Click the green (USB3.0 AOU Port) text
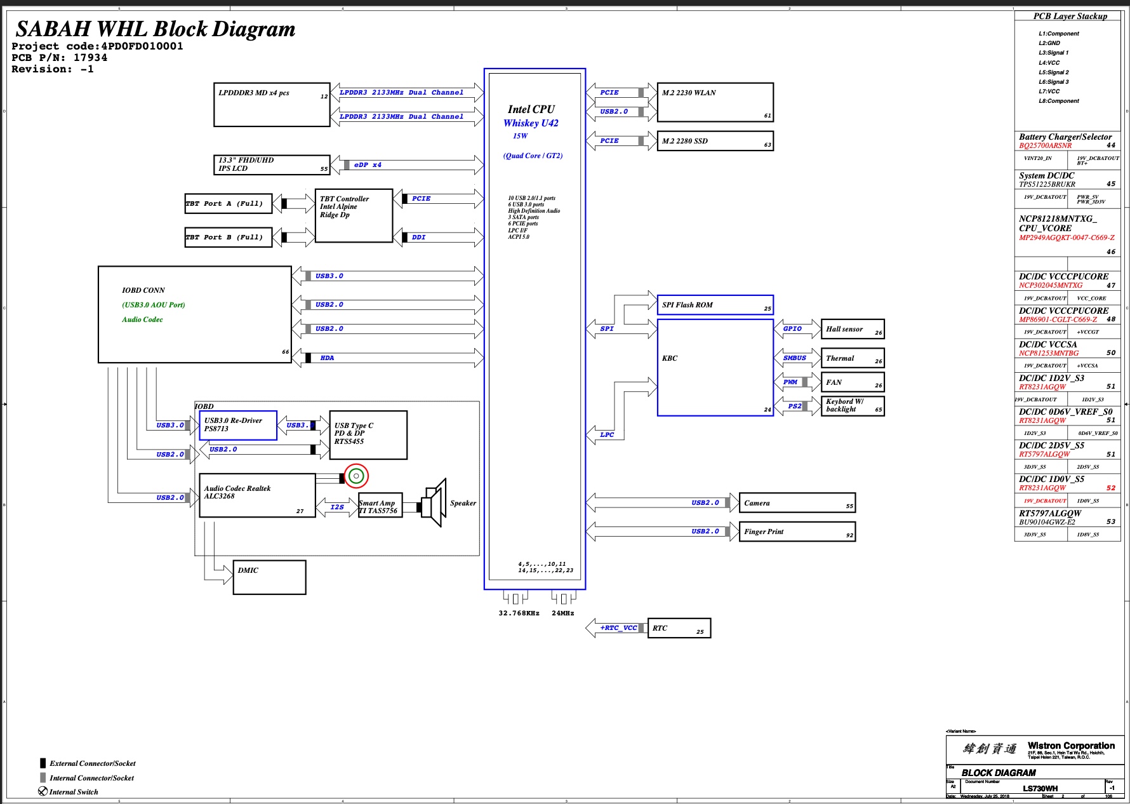The image size is (1130, 804). [154, 305]
